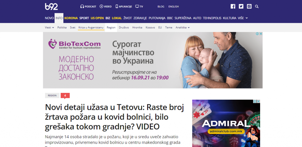The height and width of the screenshot is (147, 302).
Task: Switch to the ENGLISH version
Action: [x=173, y=6]
